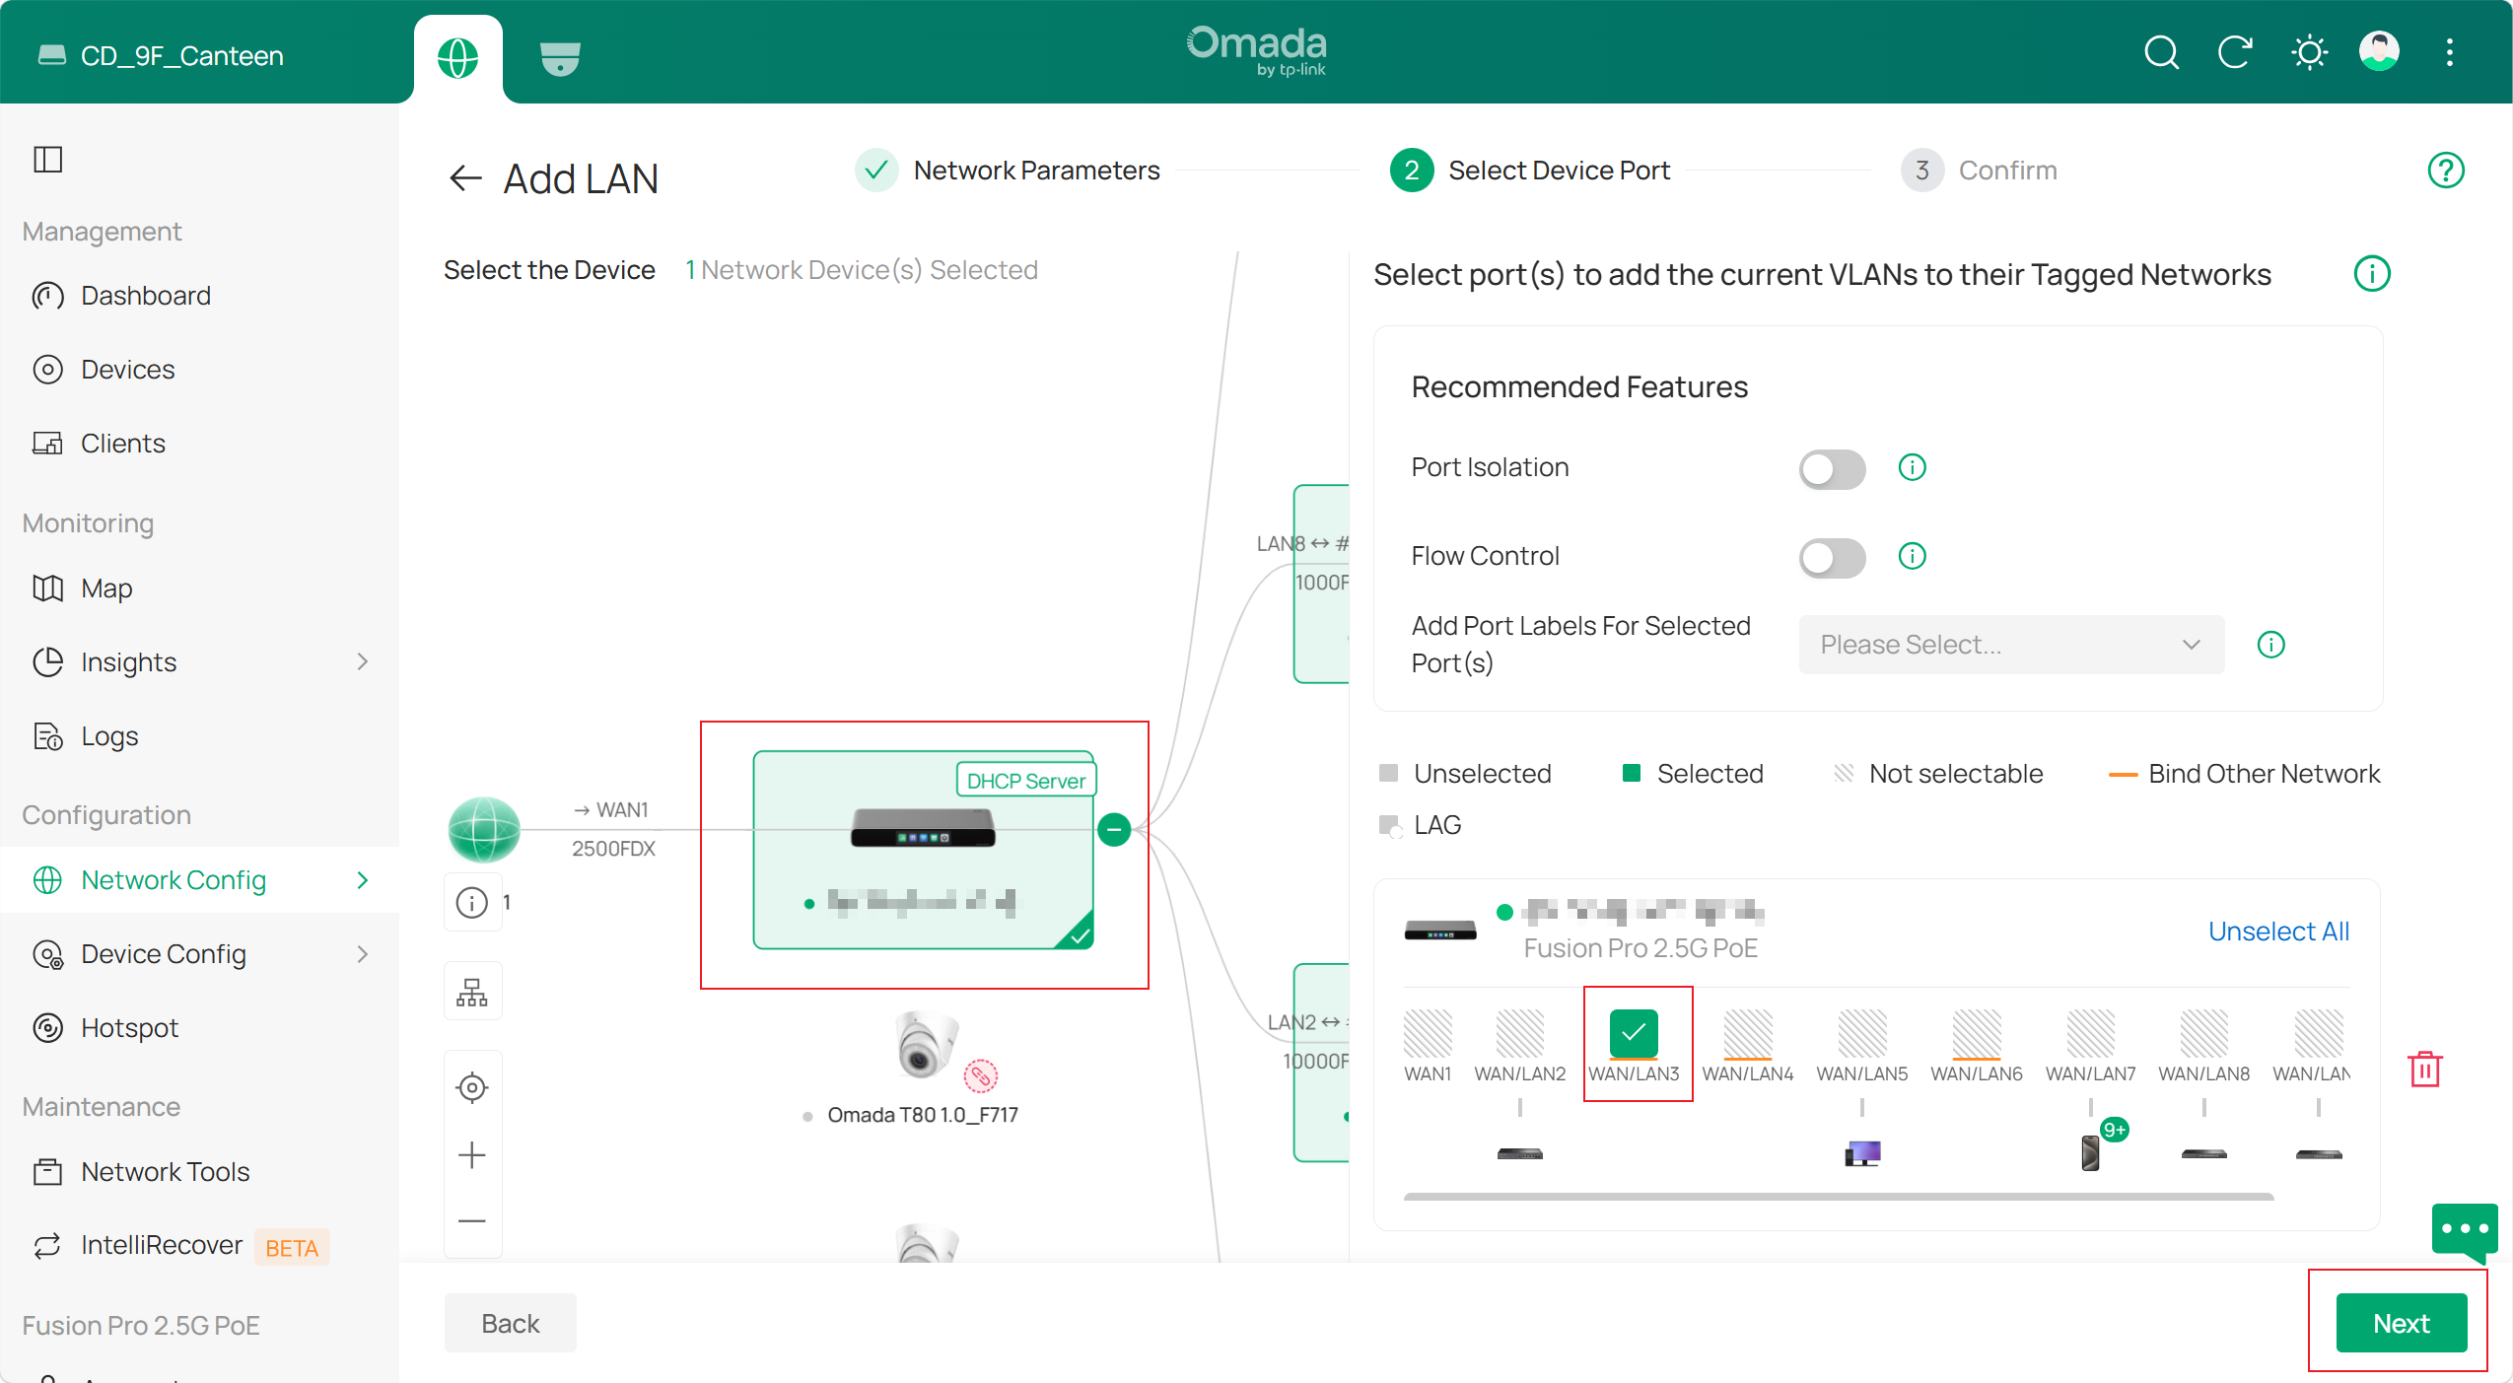Select the WAN/LAN4 port box

[x=1748, y=1033]
